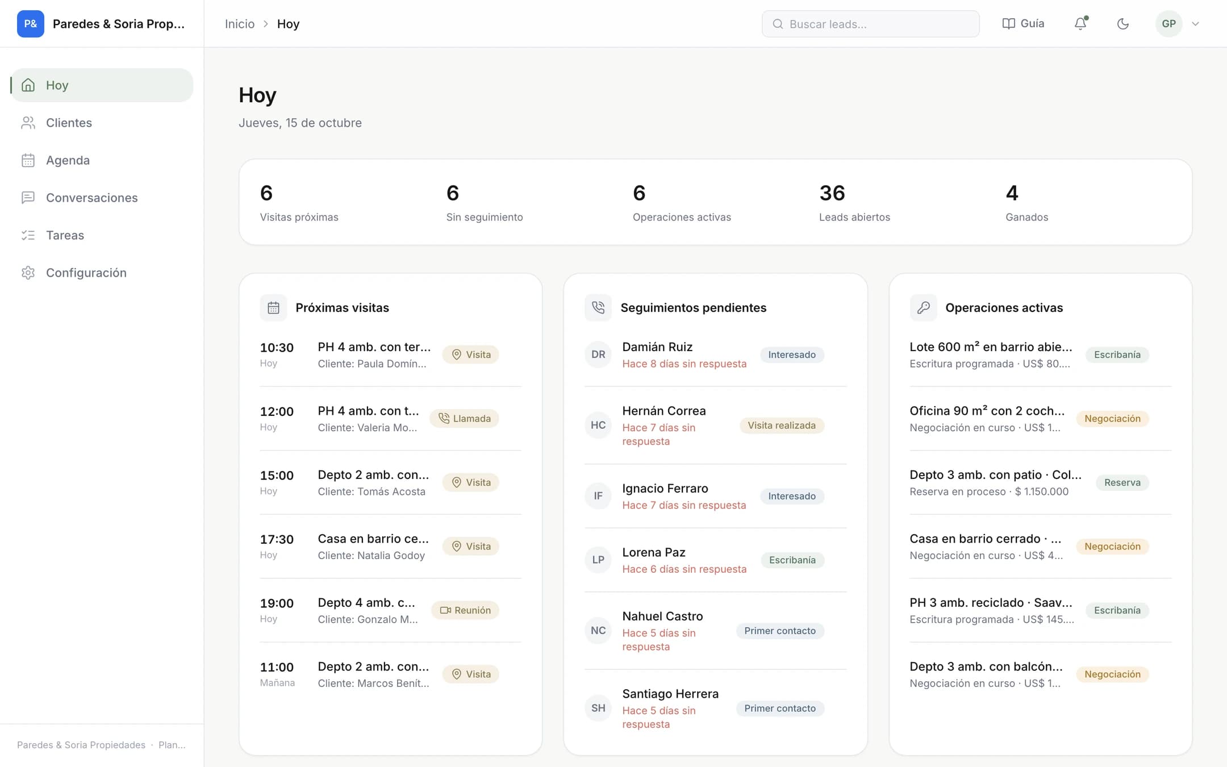Click the Visita tag on 11:00 Mañana visit

(x=471, y=674)
